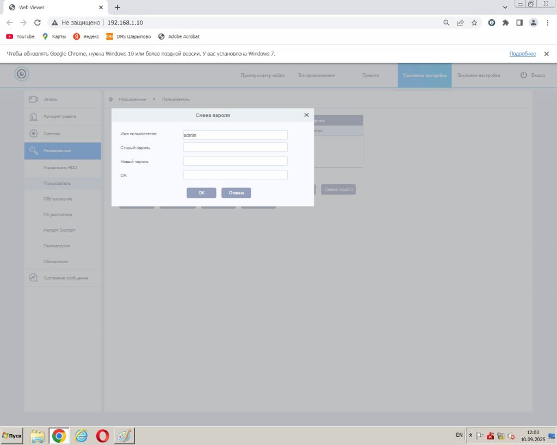Open Windows Explorer folder icon in taskbar
Image resolution: width=557 pixels, height=445 pixels.
[38, 436]
